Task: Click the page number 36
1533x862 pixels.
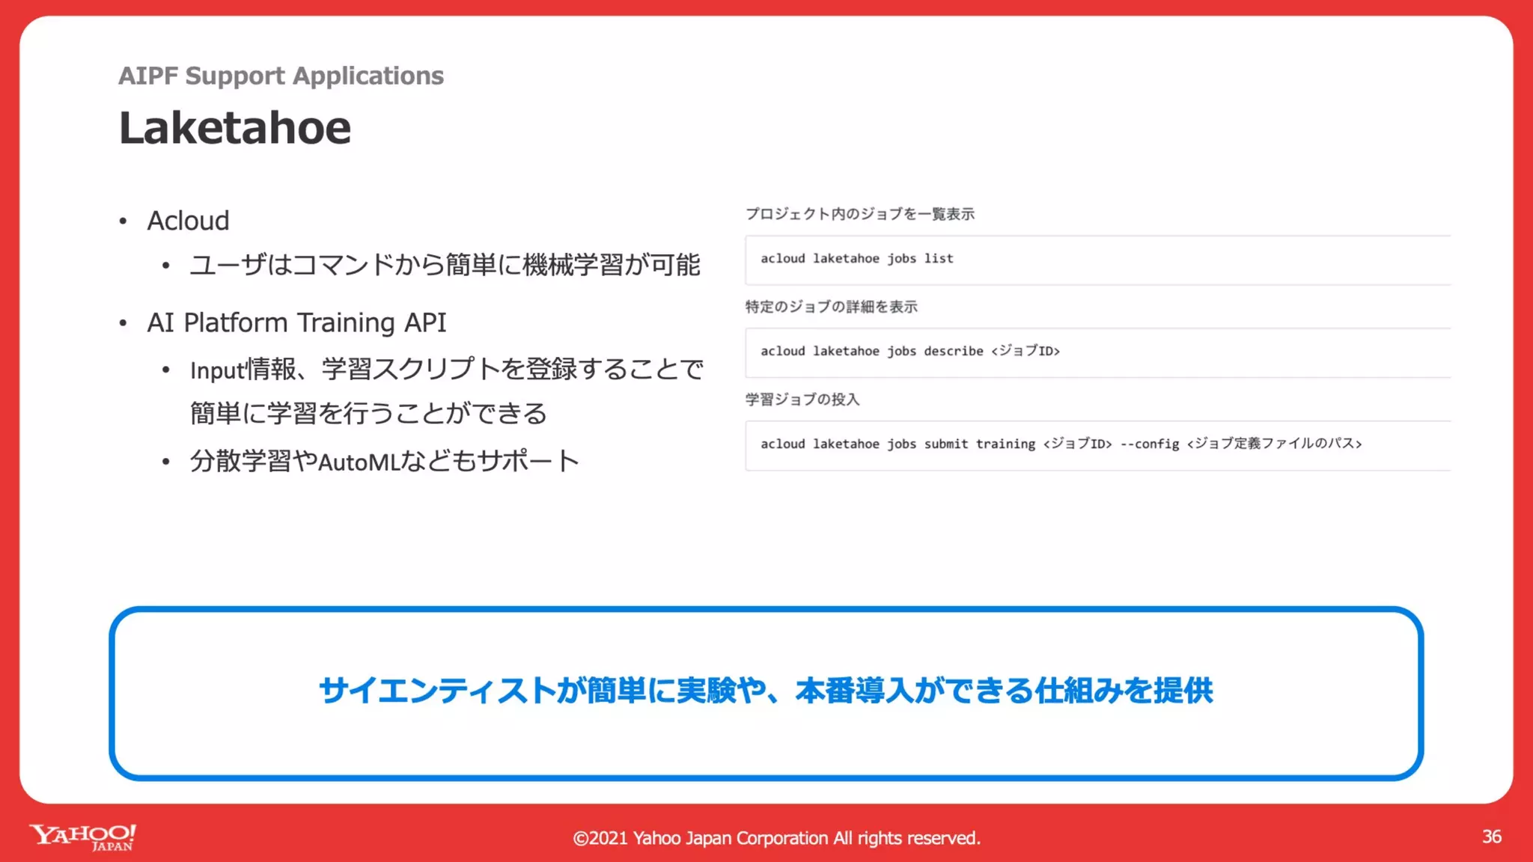Action: pyautogui.click(x=1491, y=837)
